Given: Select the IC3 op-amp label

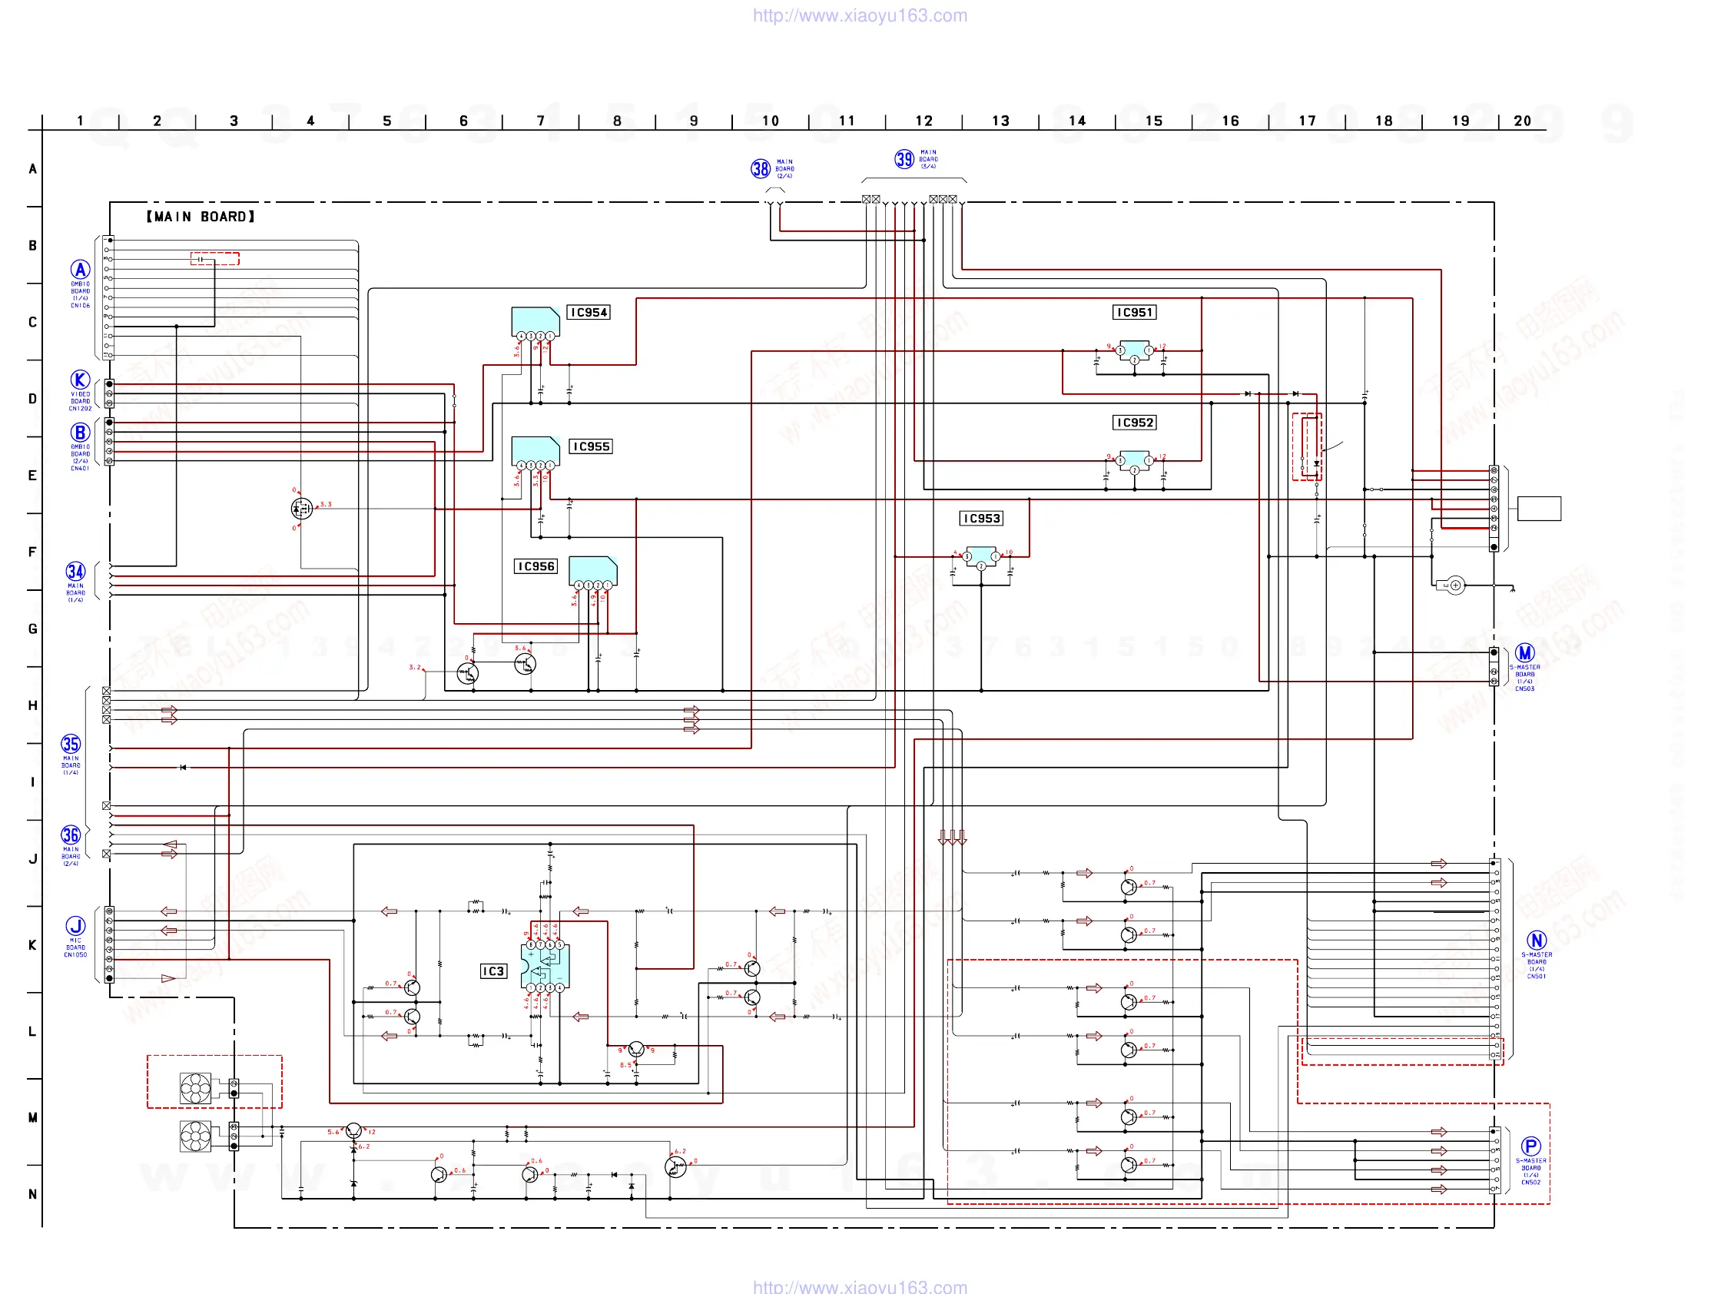Looking at the screenshot, I should 493,971.
